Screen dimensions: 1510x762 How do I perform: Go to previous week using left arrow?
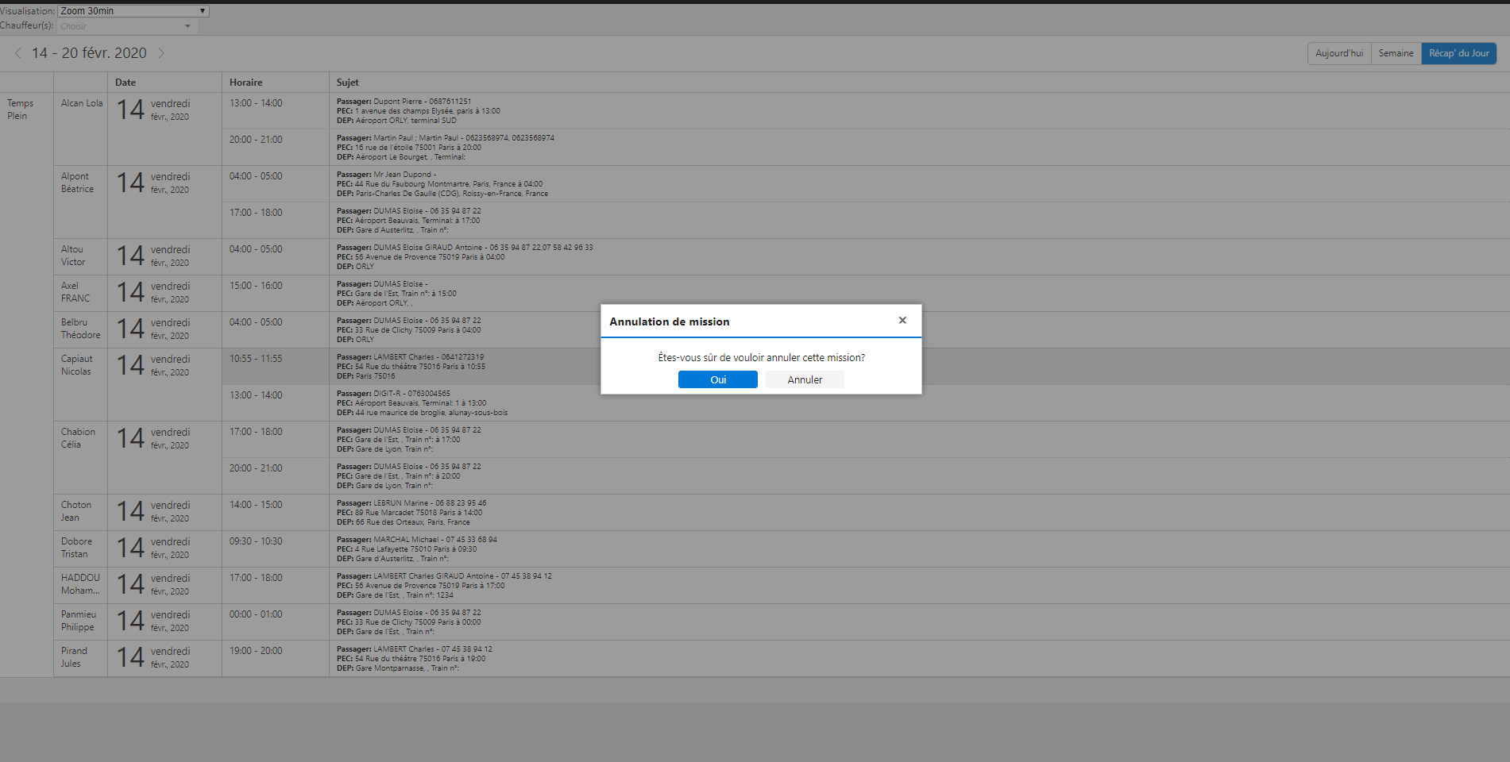click(18, 53)
